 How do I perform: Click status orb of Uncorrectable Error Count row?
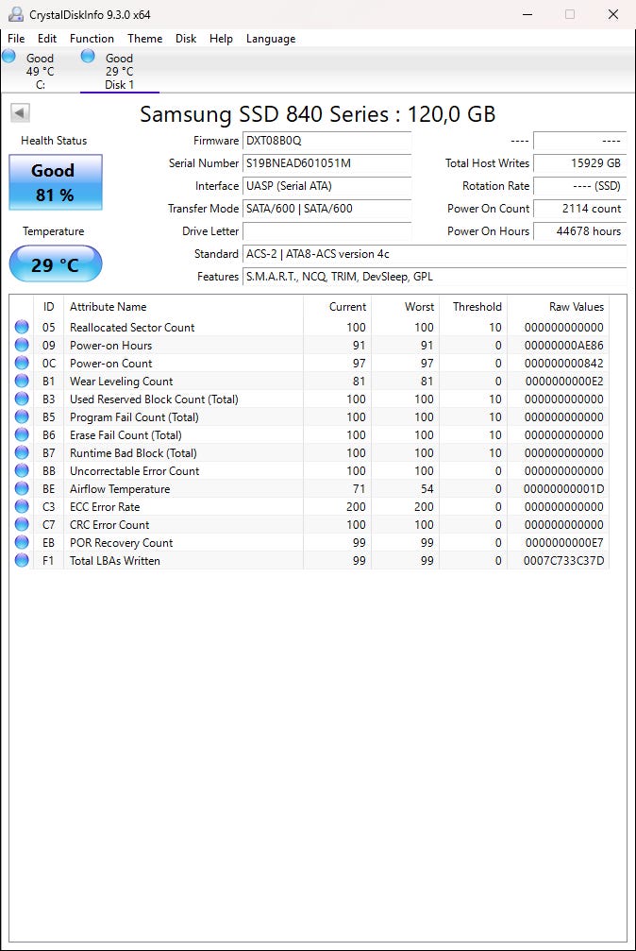click(22, 470)
